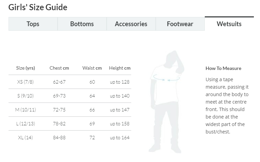260x162 pixels.
Task: Click the M (10/11) size label
Action: click(x=26, y=110)
